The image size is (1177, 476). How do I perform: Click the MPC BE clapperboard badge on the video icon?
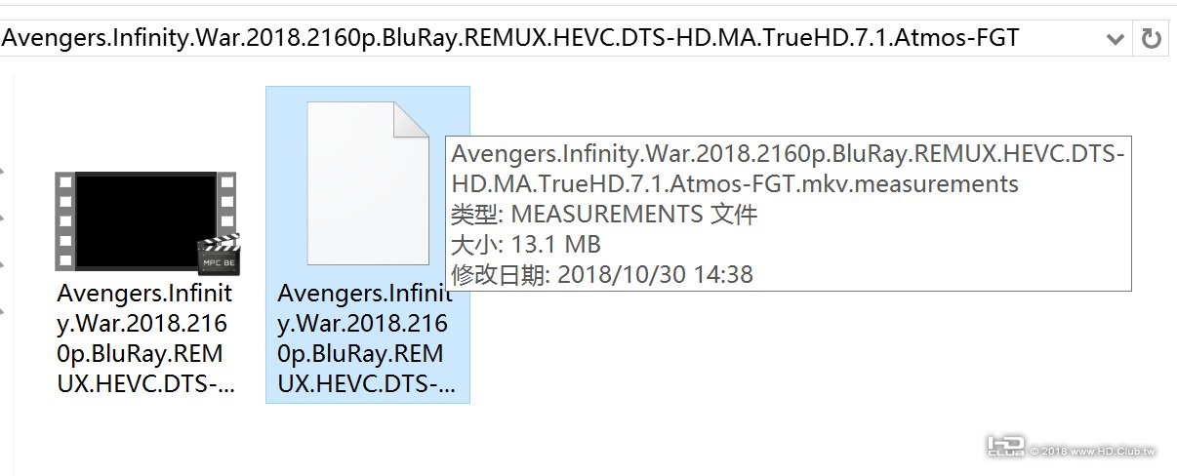click(x=218, y=254)
